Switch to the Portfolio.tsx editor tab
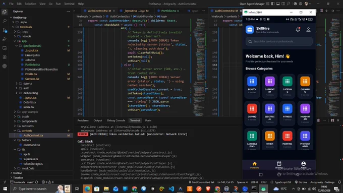This screenshot has height=193, width=343. pos(168,11)
